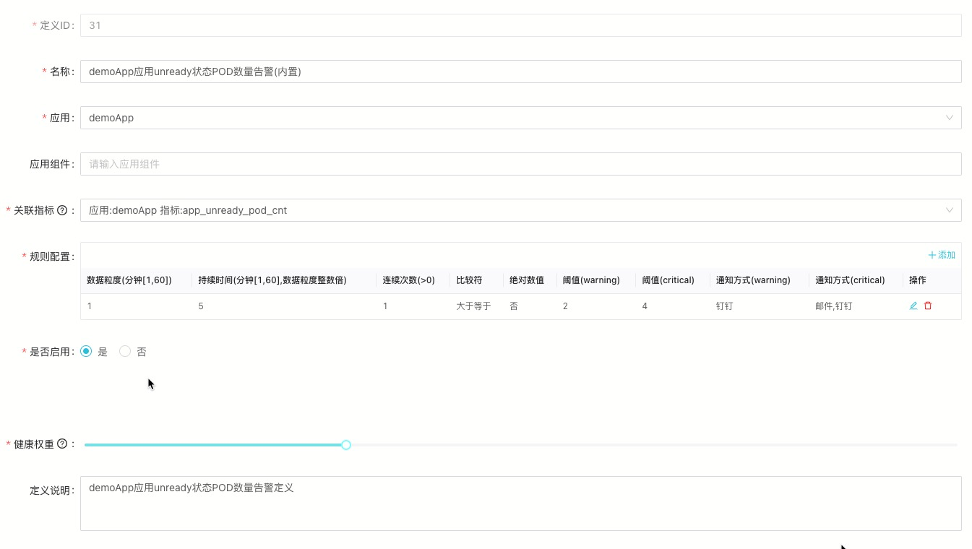Click the 定义说明 text area

(520, 503)
